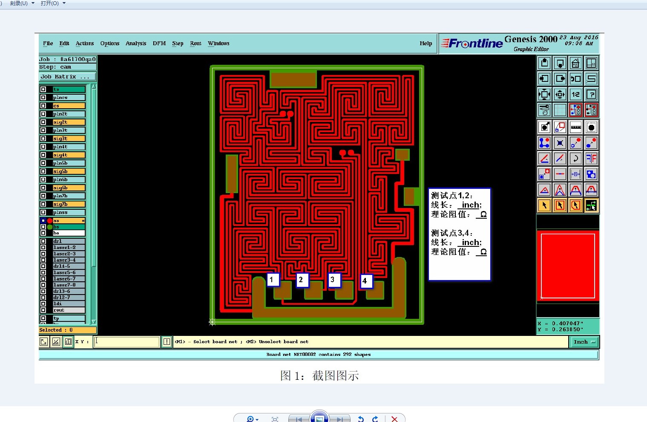Click the red dot on ss layer
Viewport: 647px width, 422px height.
coord(50,221)
